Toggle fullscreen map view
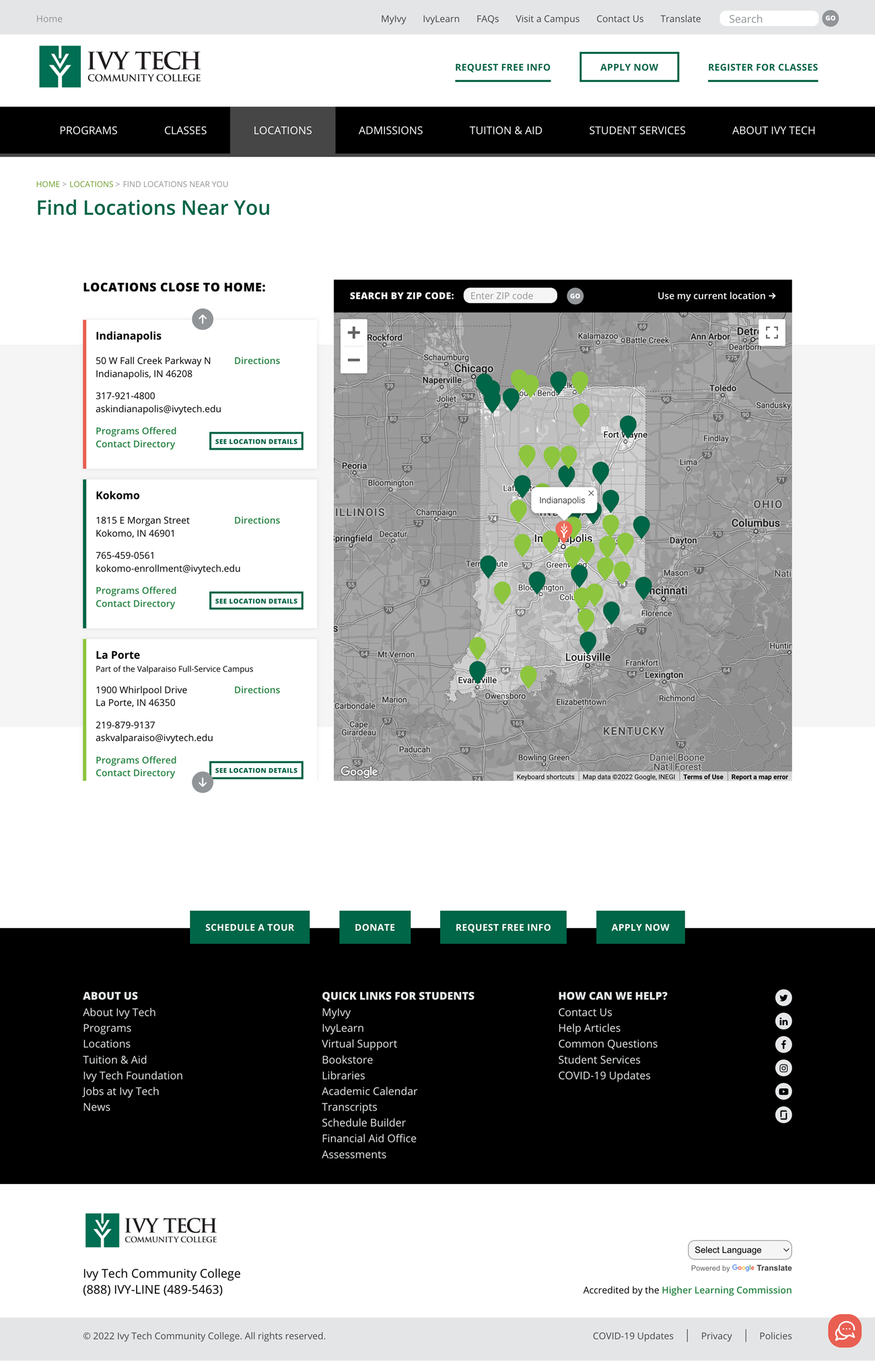Viewport: 875px width, 1361px height. 771,333
